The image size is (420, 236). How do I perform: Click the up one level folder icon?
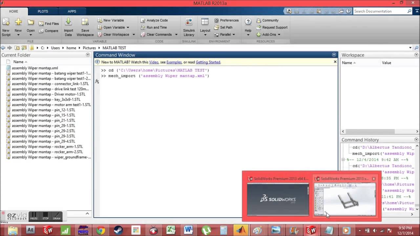click(x=17, y=48)
